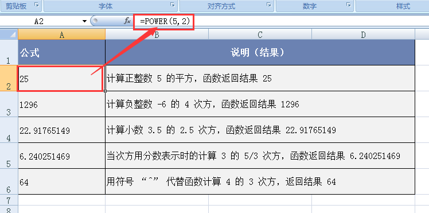Select column B header
This screenshot has height=213, width=429.
click(157, 34)
